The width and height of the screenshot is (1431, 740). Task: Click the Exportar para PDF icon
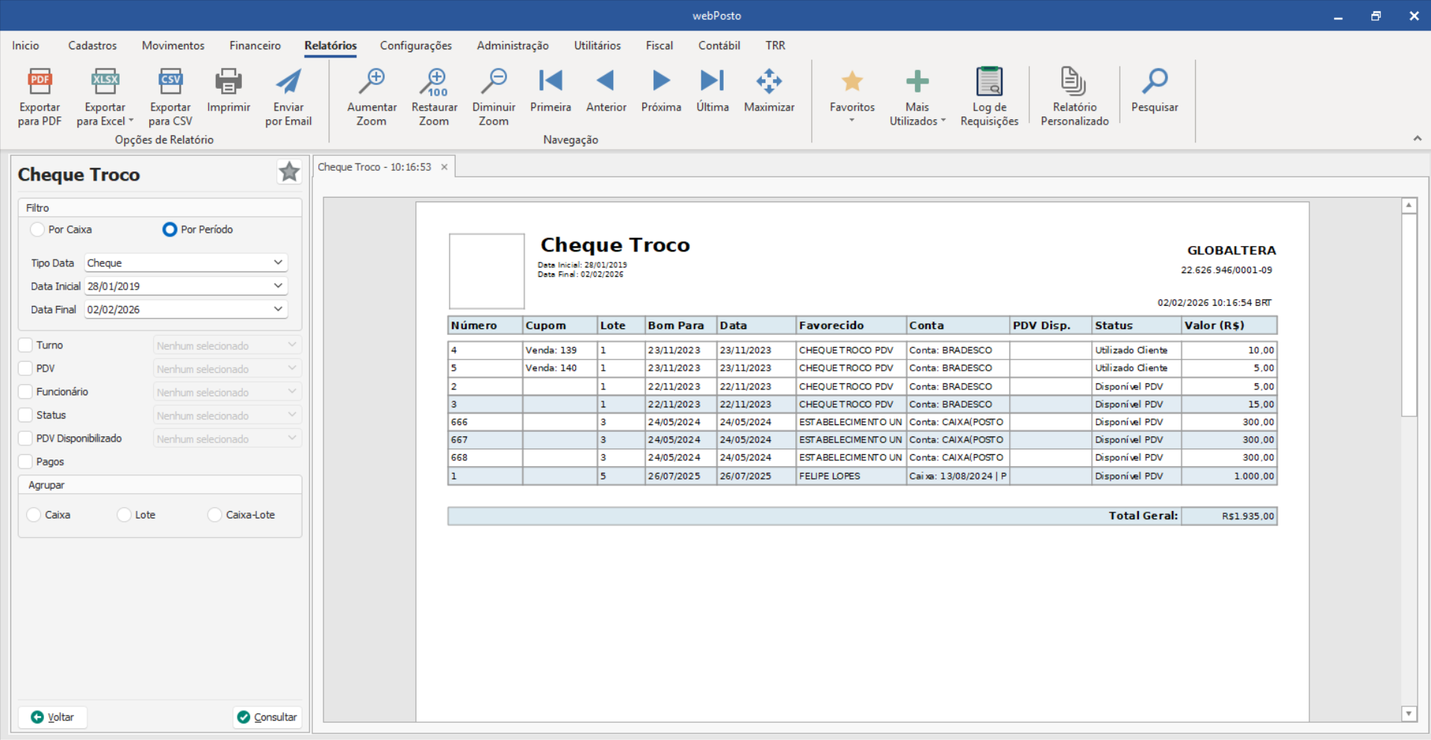click(40, 82)
